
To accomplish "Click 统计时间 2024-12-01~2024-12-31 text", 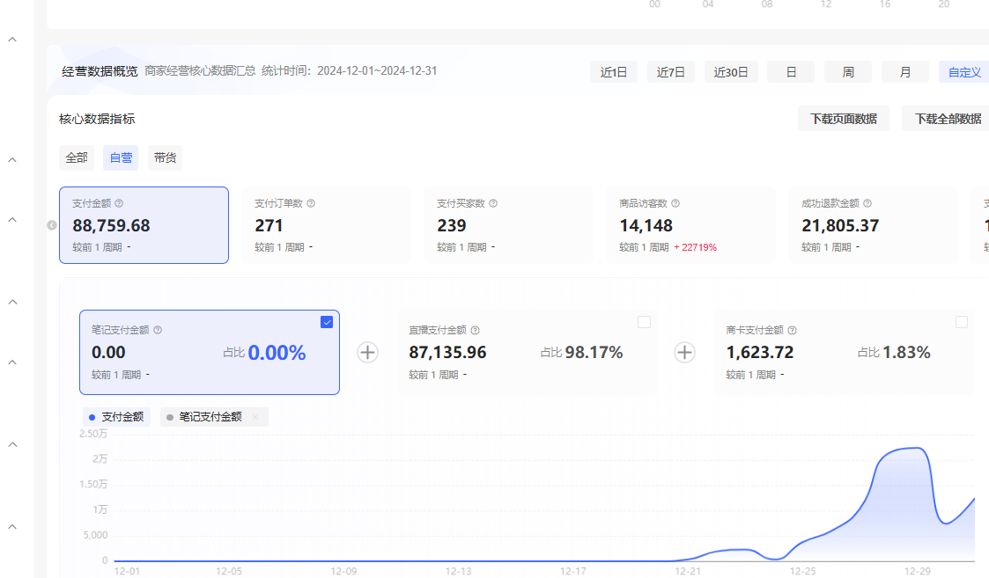I will pos(350,70).
